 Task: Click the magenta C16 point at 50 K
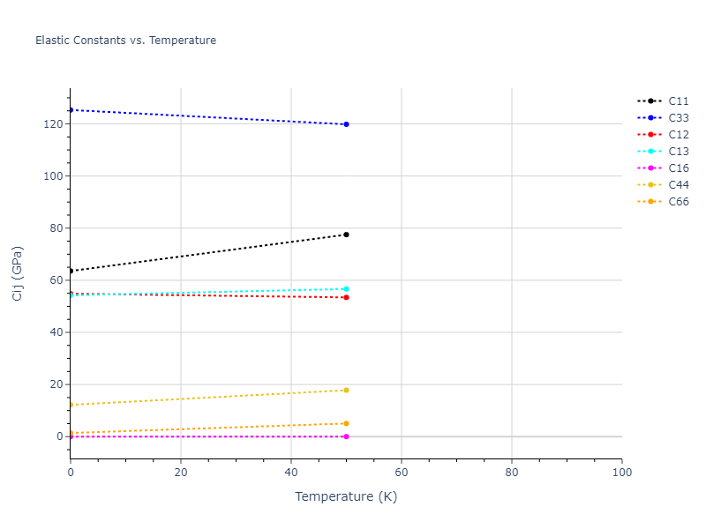(346, 436)
